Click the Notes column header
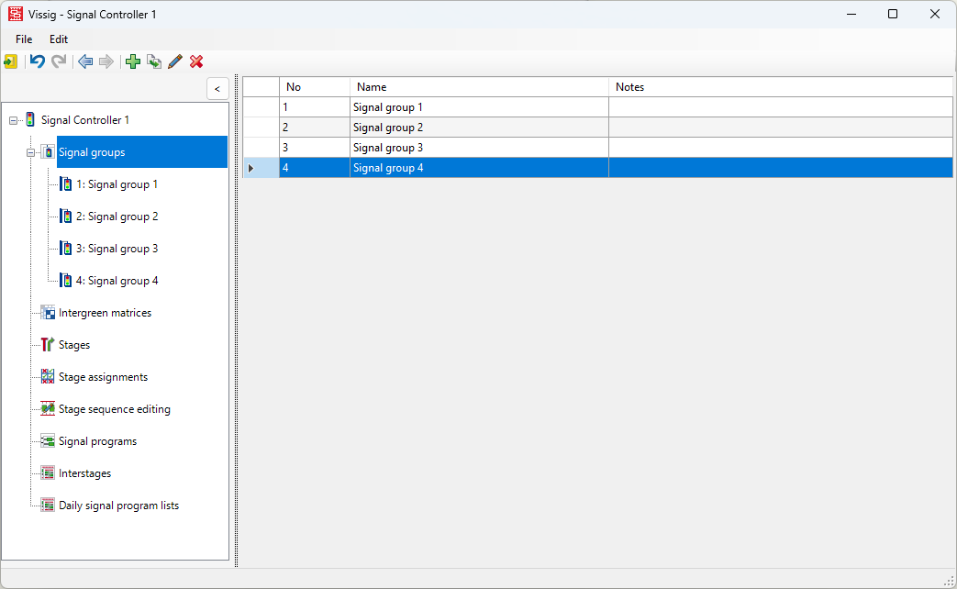The image size is (957, 589). [x=780, y=87]
